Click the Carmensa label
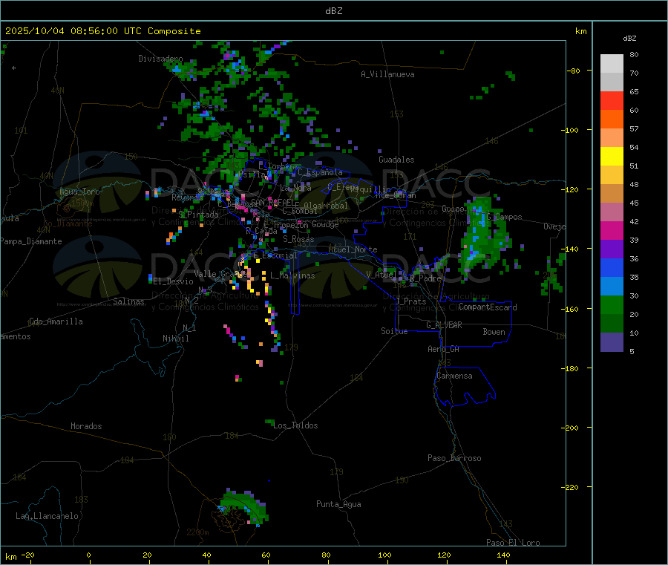668x565 pixels. click(454, 376)
